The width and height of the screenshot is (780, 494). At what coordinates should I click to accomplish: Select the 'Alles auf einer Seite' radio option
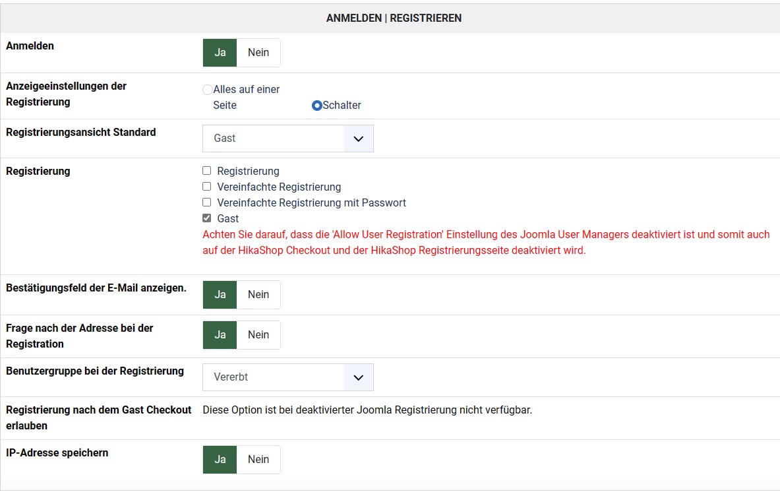[208, 90]
